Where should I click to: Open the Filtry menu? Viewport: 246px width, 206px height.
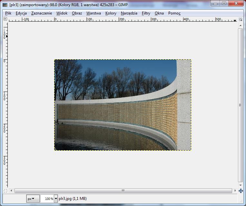[146, 13]
